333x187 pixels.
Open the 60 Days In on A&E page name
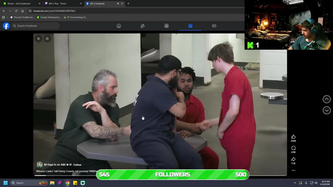[55, 165]
